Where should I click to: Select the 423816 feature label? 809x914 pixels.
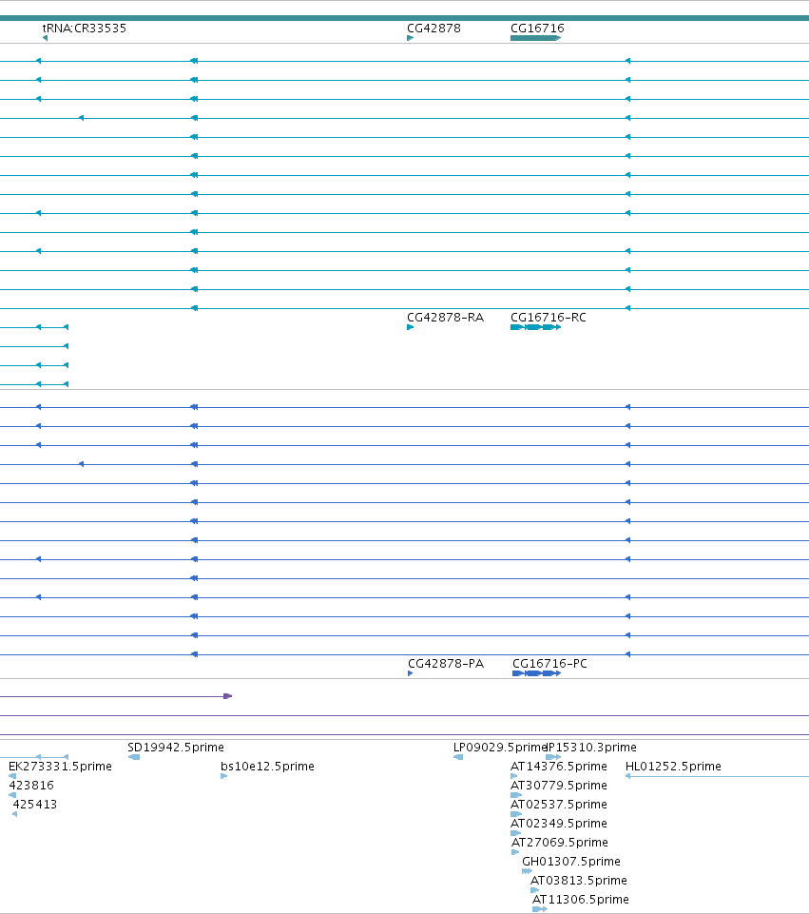coord(31,786)
